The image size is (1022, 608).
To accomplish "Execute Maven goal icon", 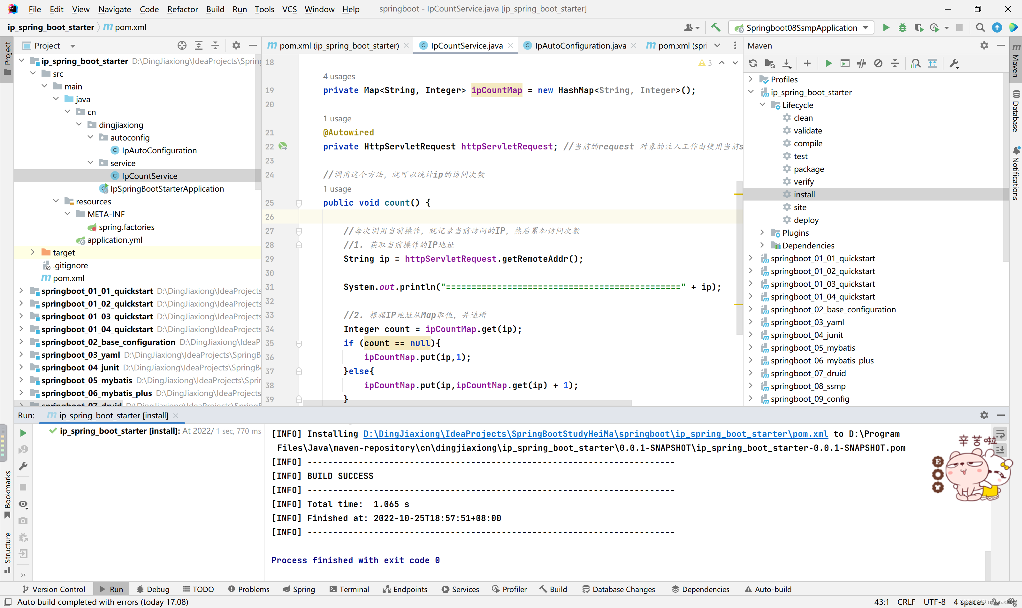I will (x=844, y=64).
